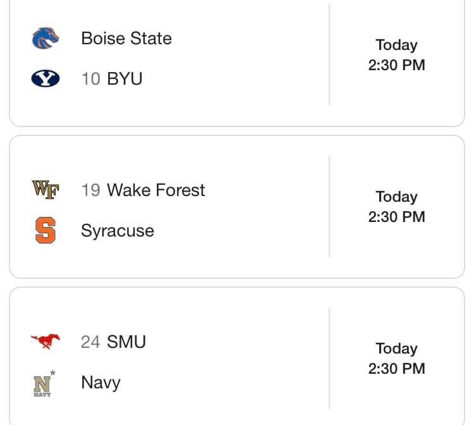
Task: Open Syracuse team name
Action: coord(118,231)
